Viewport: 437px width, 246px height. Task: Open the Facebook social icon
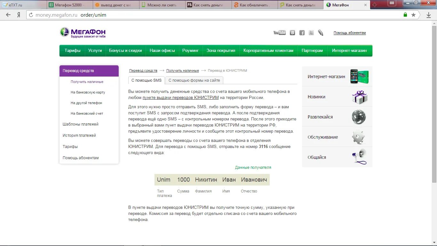tap(302, 33)
